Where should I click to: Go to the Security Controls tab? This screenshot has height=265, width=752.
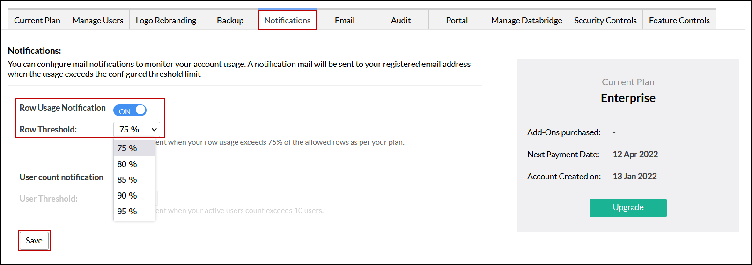pos(605,21)
